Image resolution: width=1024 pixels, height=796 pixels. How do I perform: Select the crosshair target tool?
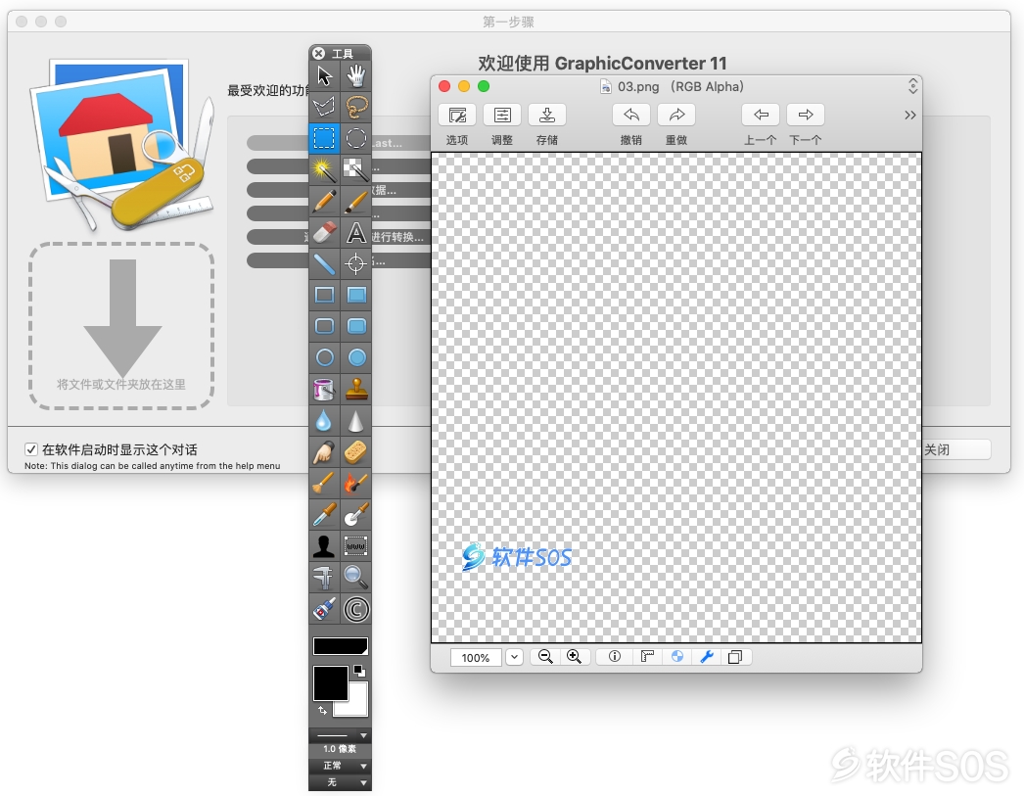pos(356,263)
